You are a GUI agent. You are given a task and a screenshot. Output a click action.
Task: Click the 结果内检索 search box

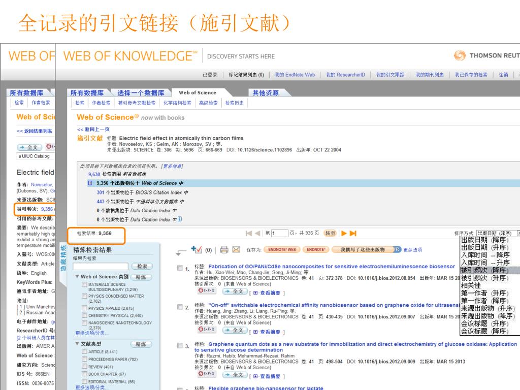point(101,266)
